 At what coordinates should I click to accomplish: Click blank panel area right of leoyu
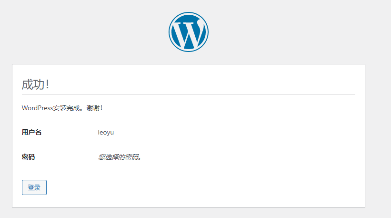tap(238, 132)
